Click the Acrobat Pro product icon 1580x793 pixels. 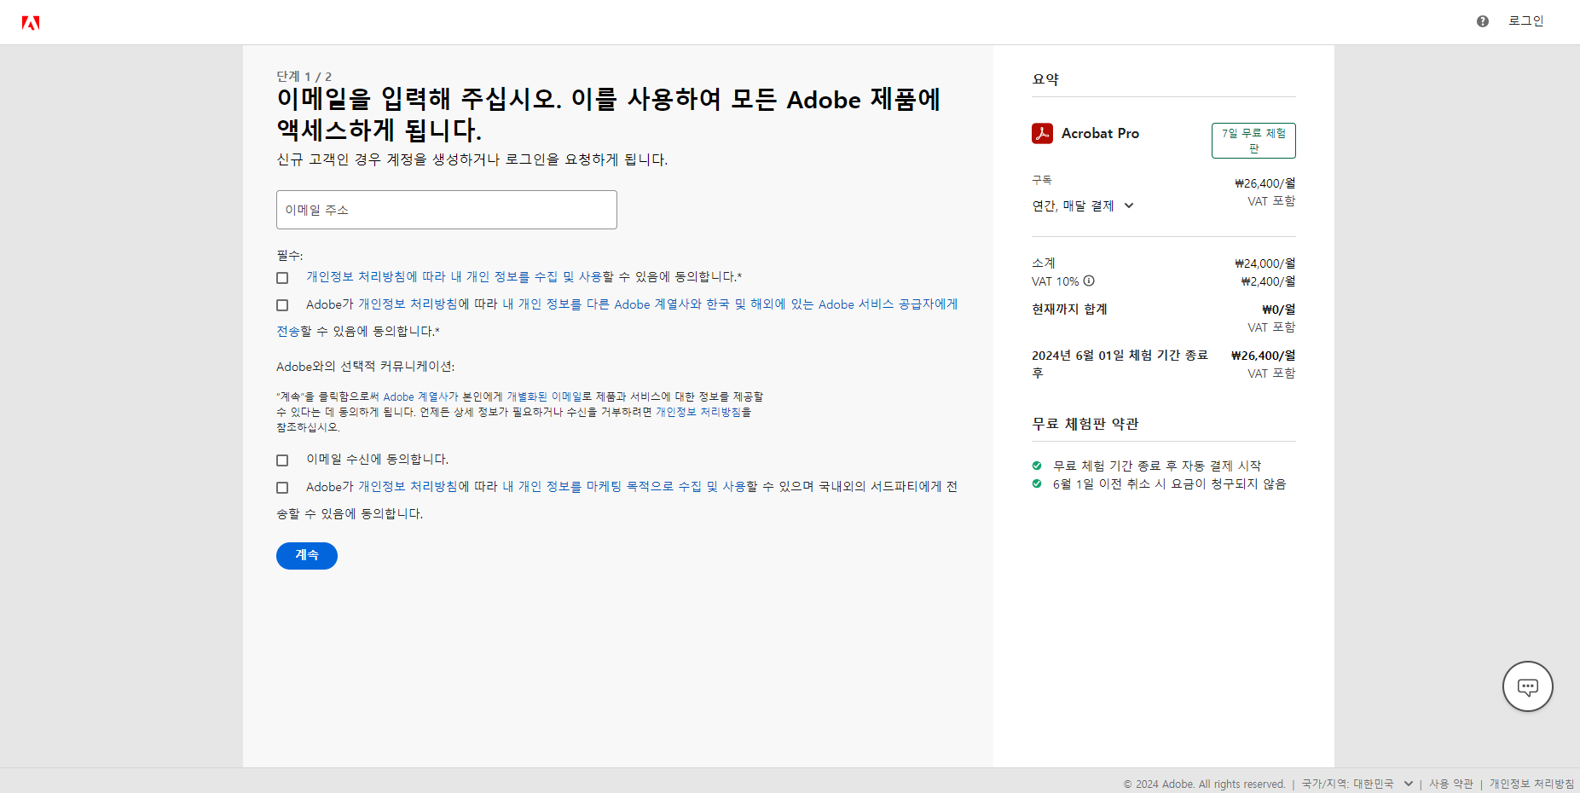[1042, 133]
